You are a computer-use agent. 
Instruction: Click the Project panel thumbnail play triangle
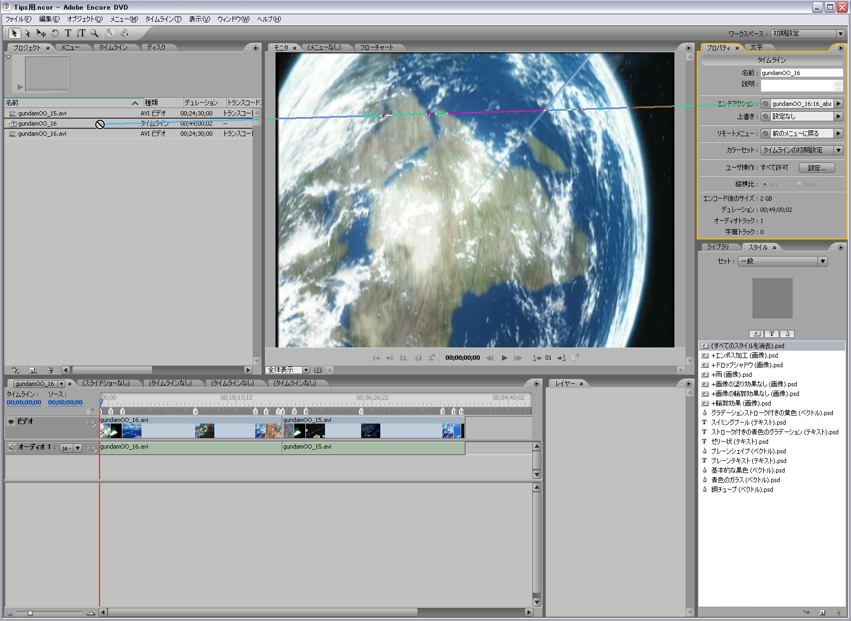20,87
